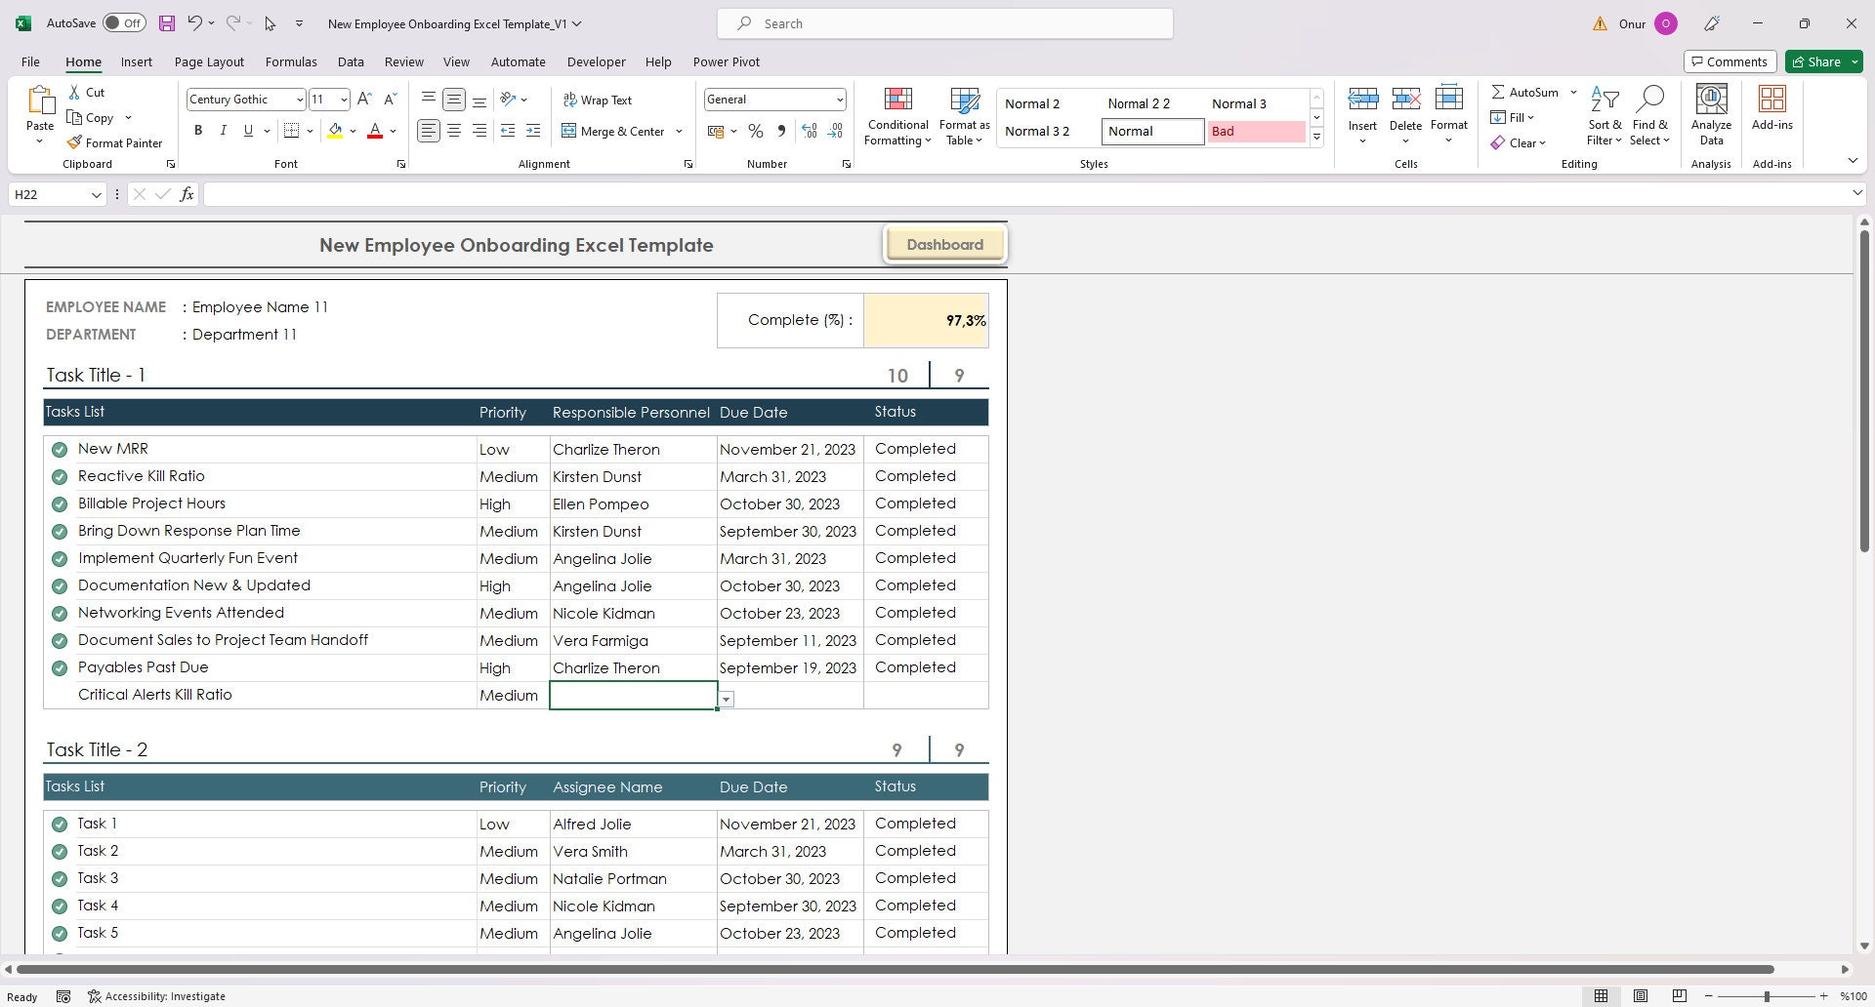Enable Wrap Text for the cell
Viewport: 1875px width, 1007px height.
point(598,99)
